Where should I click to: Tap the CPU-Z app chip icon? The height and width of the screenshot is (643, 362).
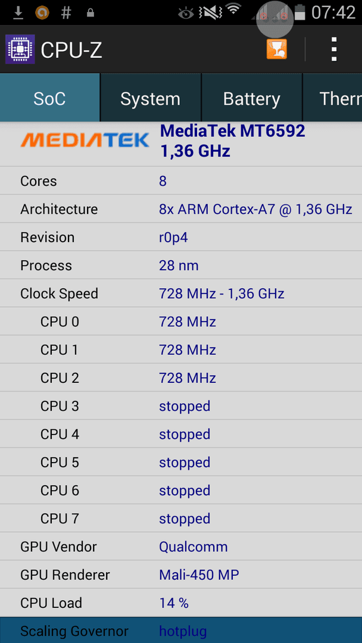(x=20, y=49)
